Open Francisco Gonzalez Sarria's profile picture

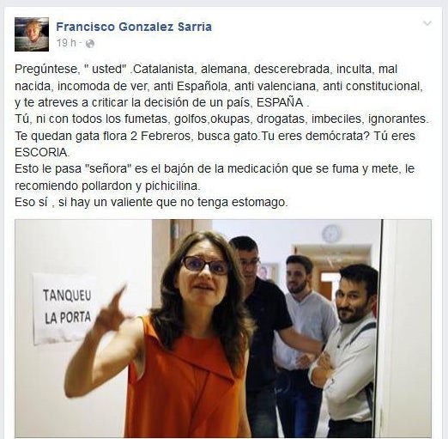point(32,34)
